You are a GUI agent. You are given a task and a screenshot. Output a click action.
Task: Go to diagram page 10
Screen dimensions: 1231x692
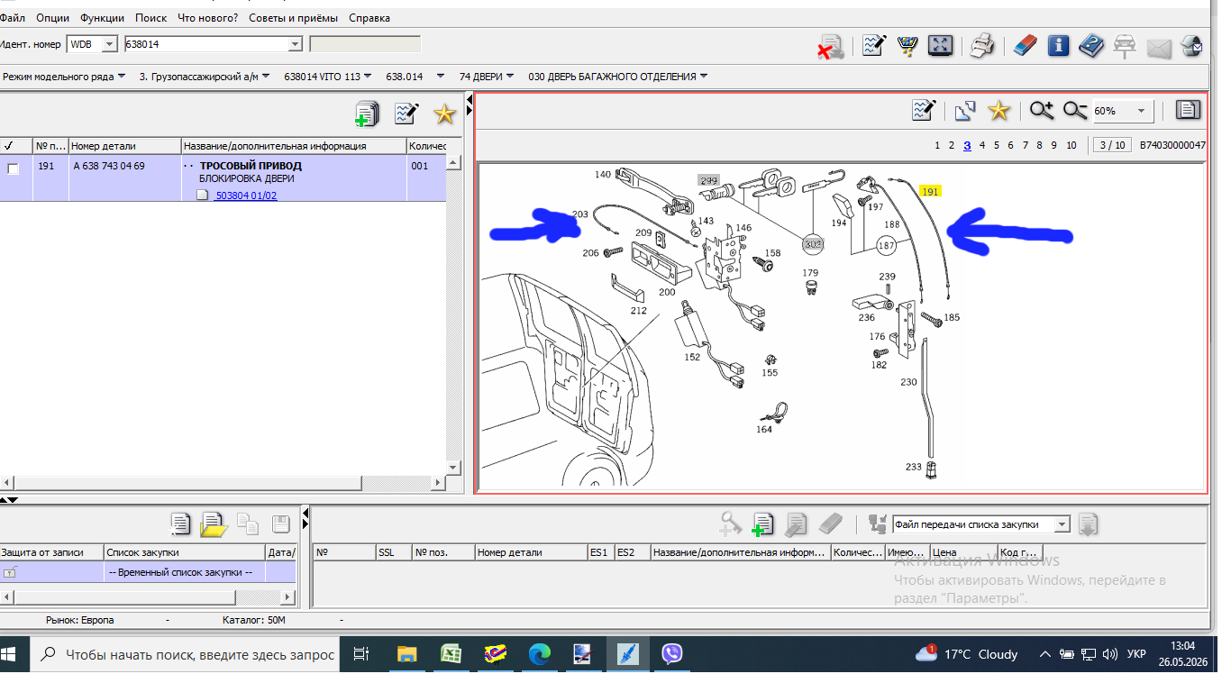pyautogui.click(x=1071, y=145)
